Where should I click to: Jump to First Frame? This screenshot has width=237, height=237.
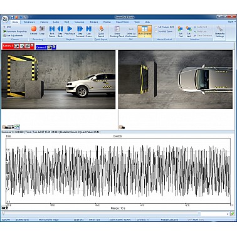click(x=52, y=31)
